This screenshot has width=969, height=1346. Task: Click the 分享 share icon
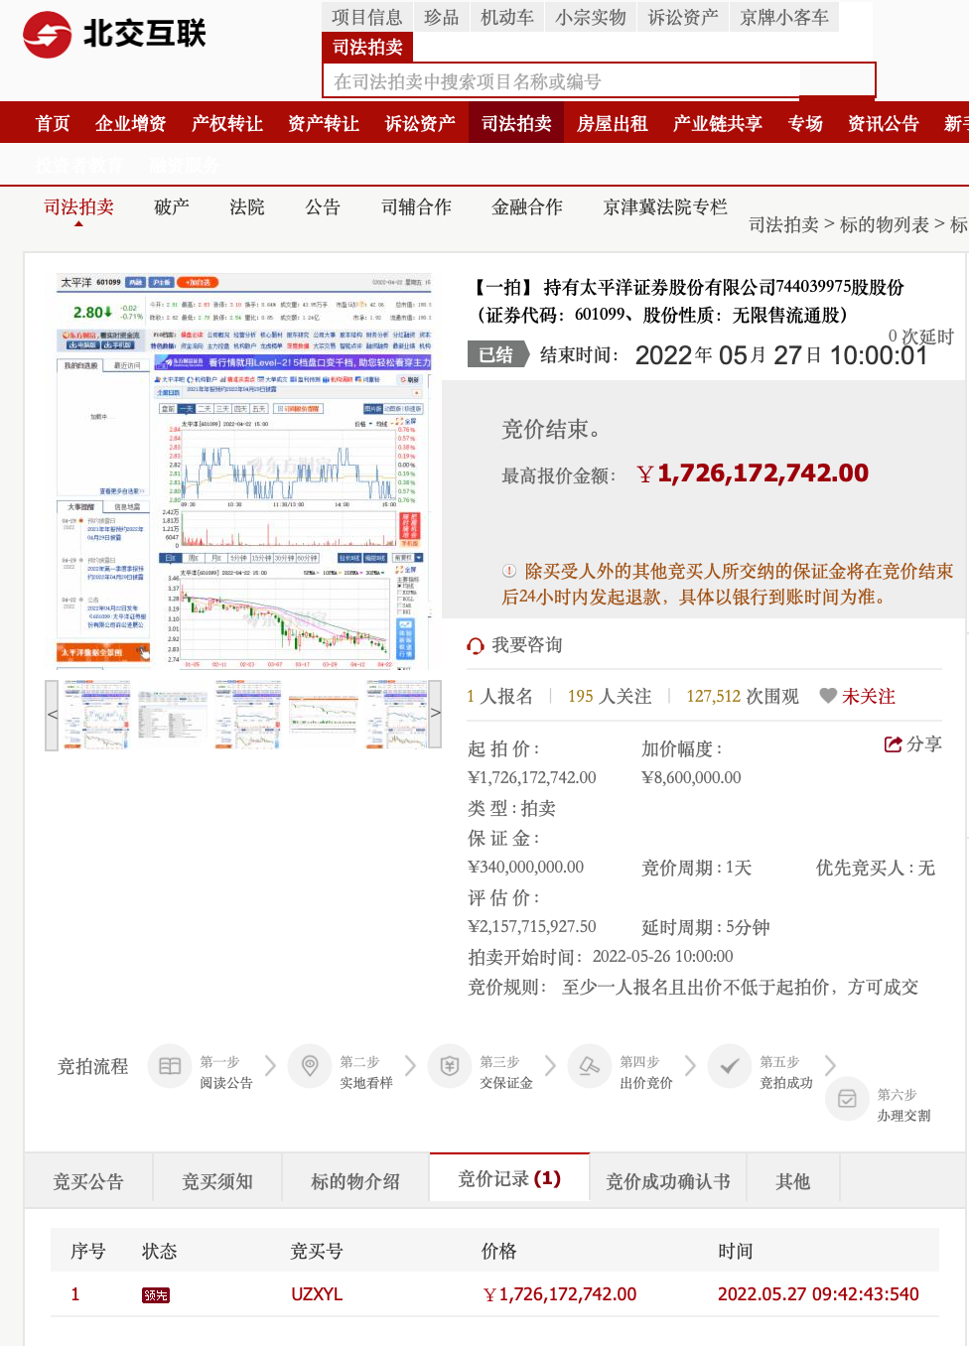pyautogui.click(x=893, y=743)
